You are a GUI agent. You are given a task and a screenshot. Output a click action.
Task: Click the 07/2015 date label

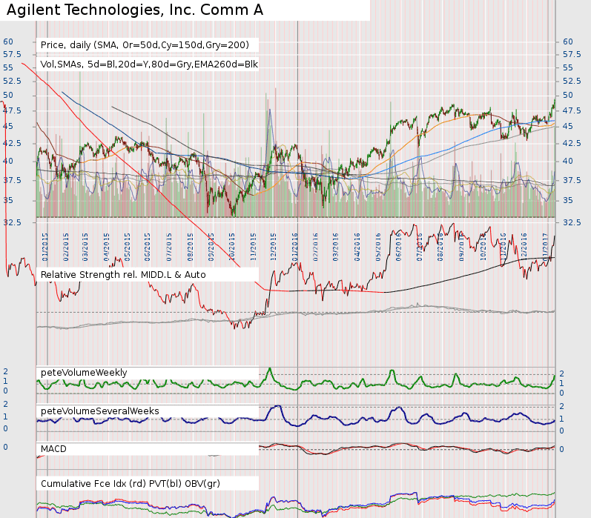[x=169, y=247]
